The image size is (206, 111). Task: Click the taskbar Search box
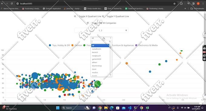coord(76,108)
